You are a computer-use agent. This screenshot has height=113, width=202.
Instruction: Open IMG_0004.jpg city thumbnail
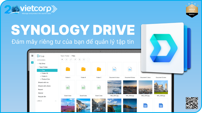[x=145, y=87]
